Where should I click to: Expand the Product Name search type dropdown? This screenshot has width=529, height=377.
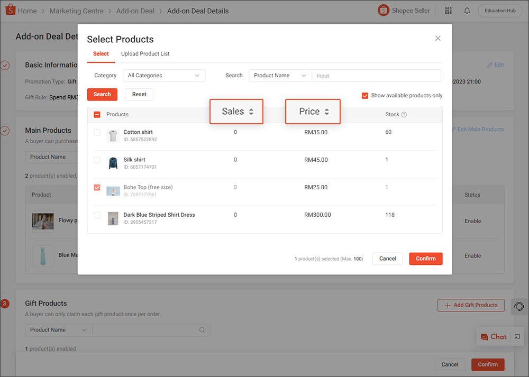pos(279,75)
